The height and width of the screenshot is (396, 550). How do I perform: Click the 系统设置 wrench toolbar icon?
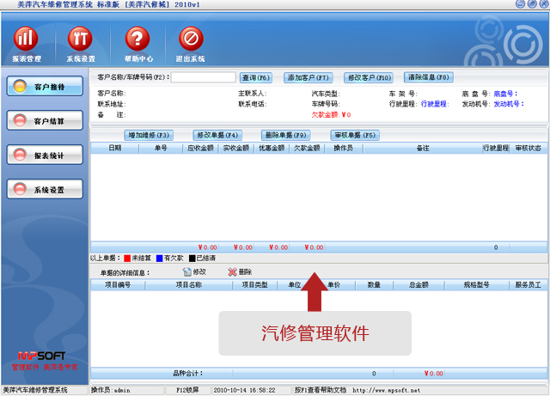(x=81, y=40)
